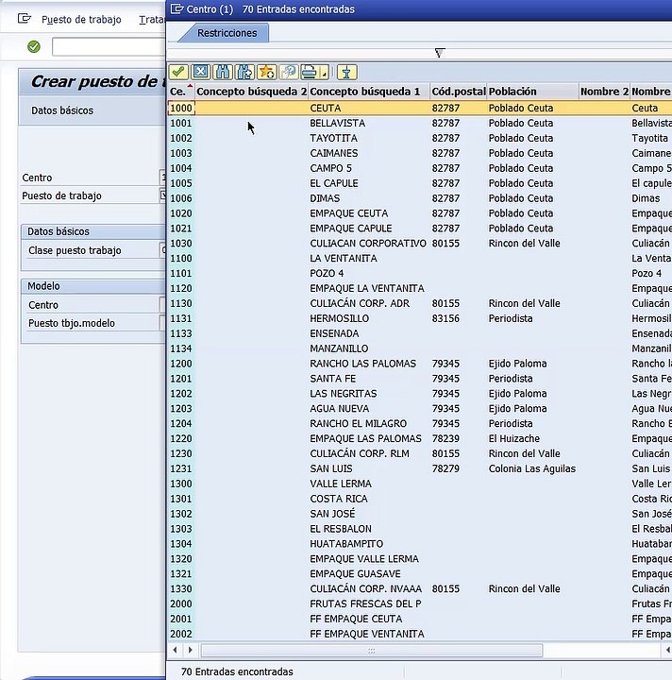The width and height of the screenshot is (672, 680).
Task: Click the Población column header
Action: 532,92
